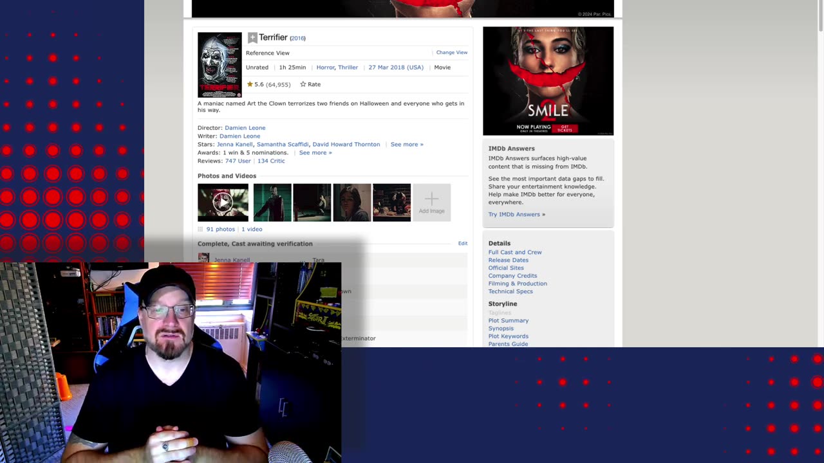Open the fifth photo thumbnail

(391, 203)
